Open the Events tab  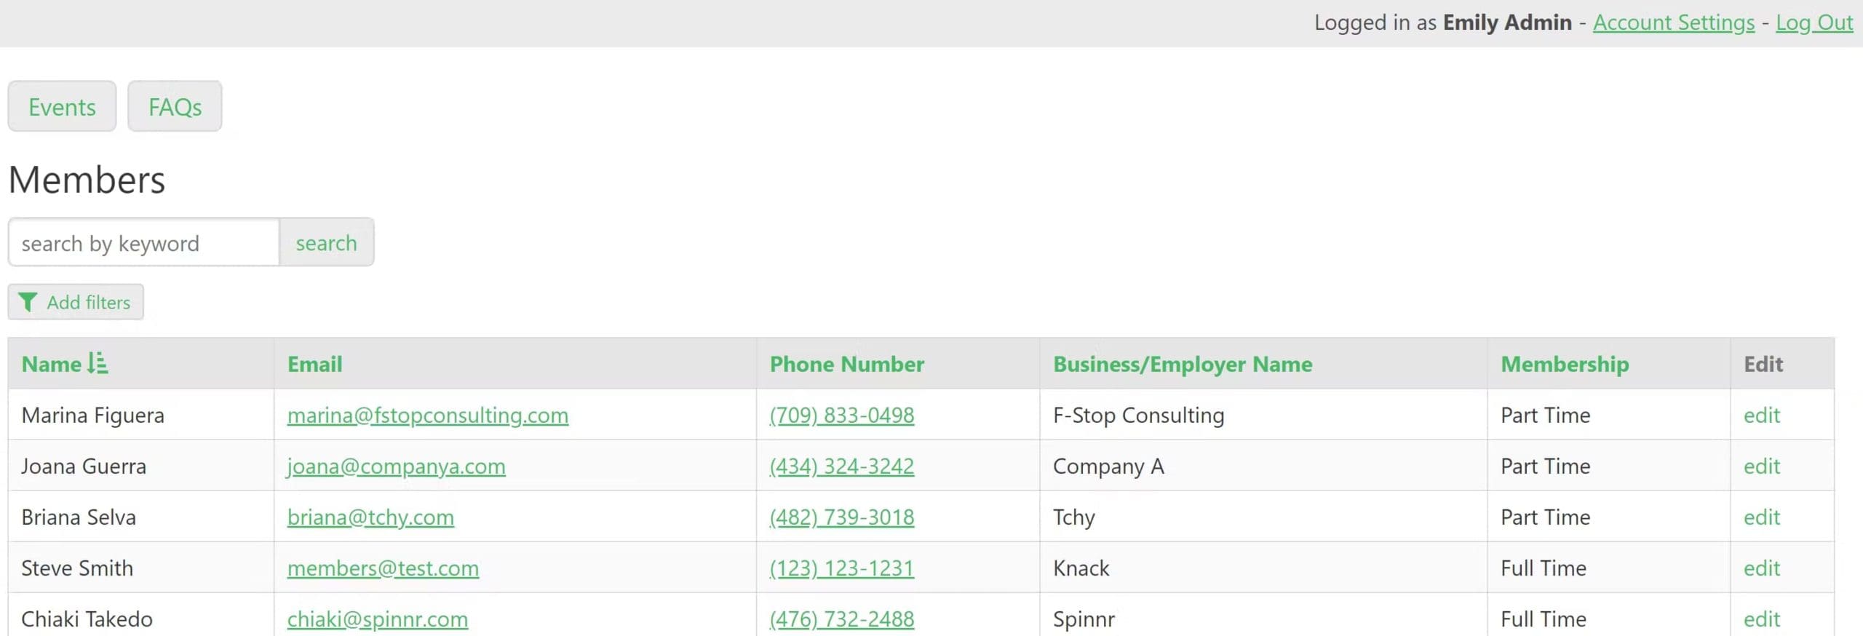(62, 107)
